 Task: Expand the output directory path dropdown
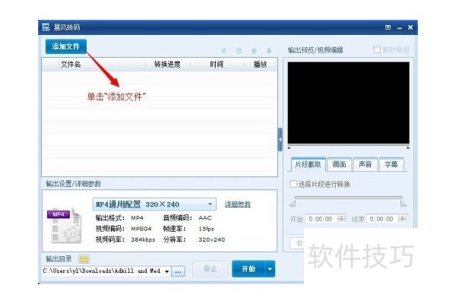(x=167, y=271)
